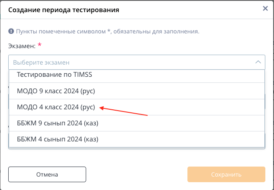Click the dialog title 'Создание периода тестирования'
Viewport: 274px width, 190px height.
tap(64, 10)
